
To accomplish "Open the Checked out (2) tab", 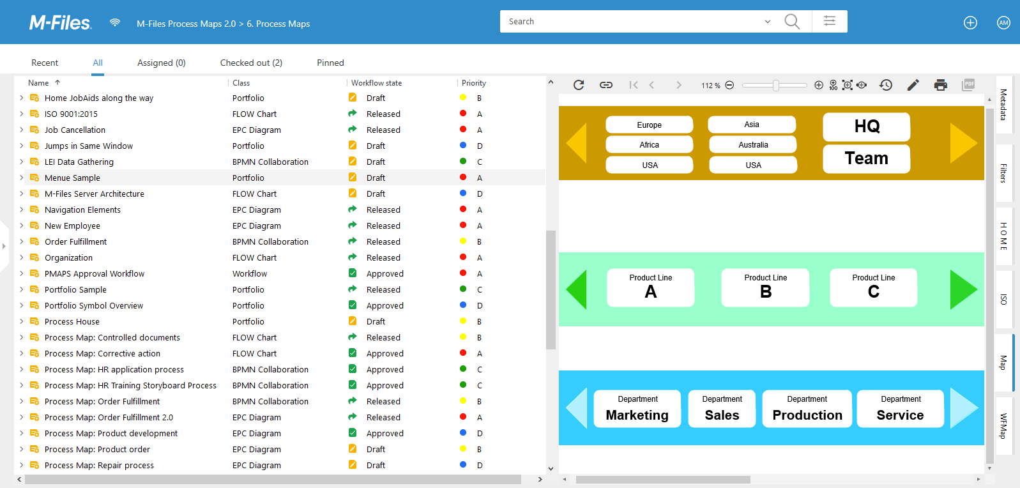I will 251,63.
